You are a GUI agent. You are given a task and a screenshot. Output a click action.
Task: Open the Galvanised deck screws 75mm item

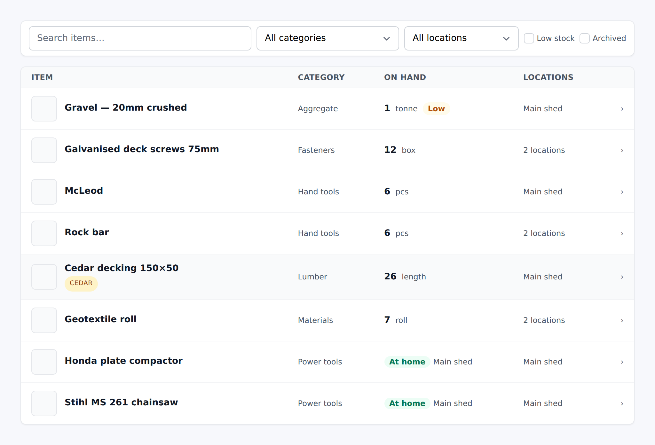pos(142,149)
